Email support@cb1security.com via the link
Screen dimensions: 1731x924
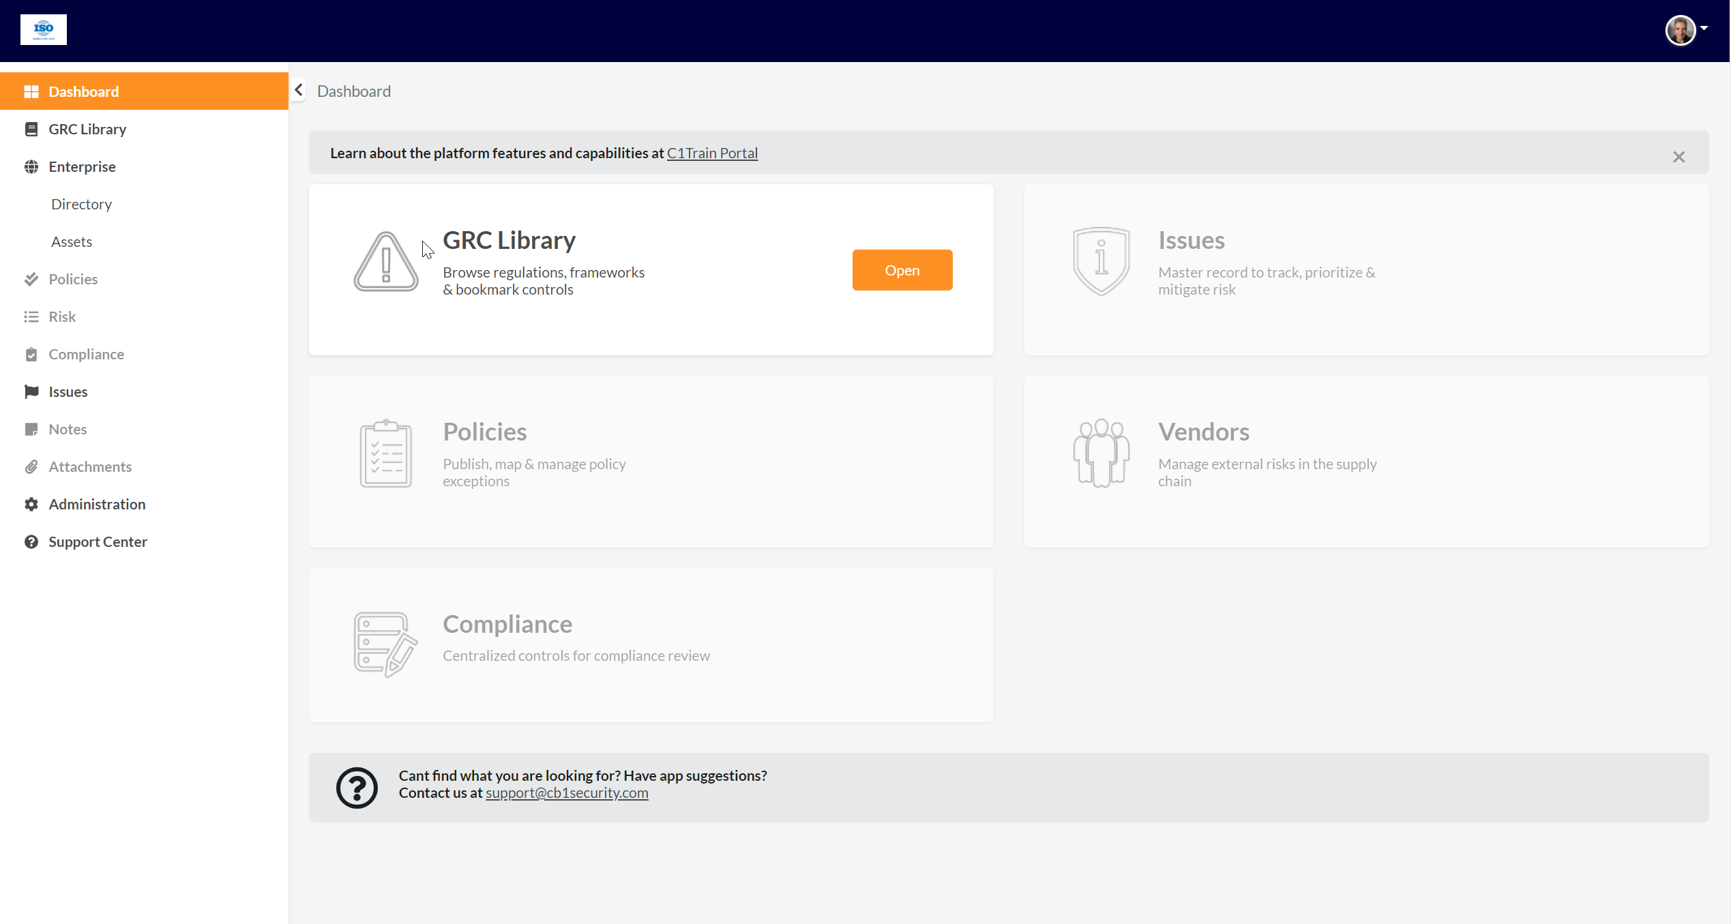566,792
